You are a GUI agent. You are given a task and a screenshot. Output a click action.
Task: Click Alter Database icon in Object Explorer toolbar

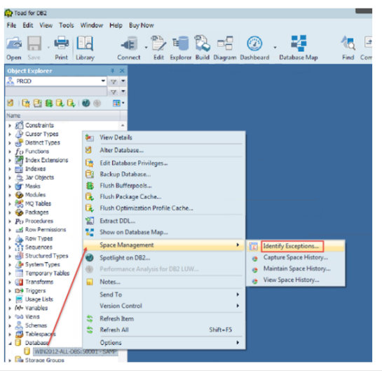coord(11,103)
